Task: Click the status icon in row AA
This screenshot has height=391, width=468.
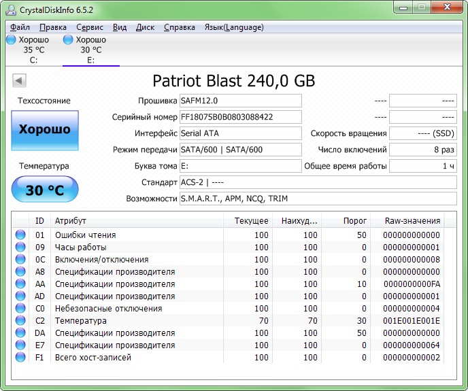Action: (20, 284)
